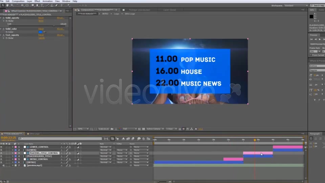Viewport: 325px width, 183px height.
Task: Open the Layer menu
Action: (x=29, y=1)
